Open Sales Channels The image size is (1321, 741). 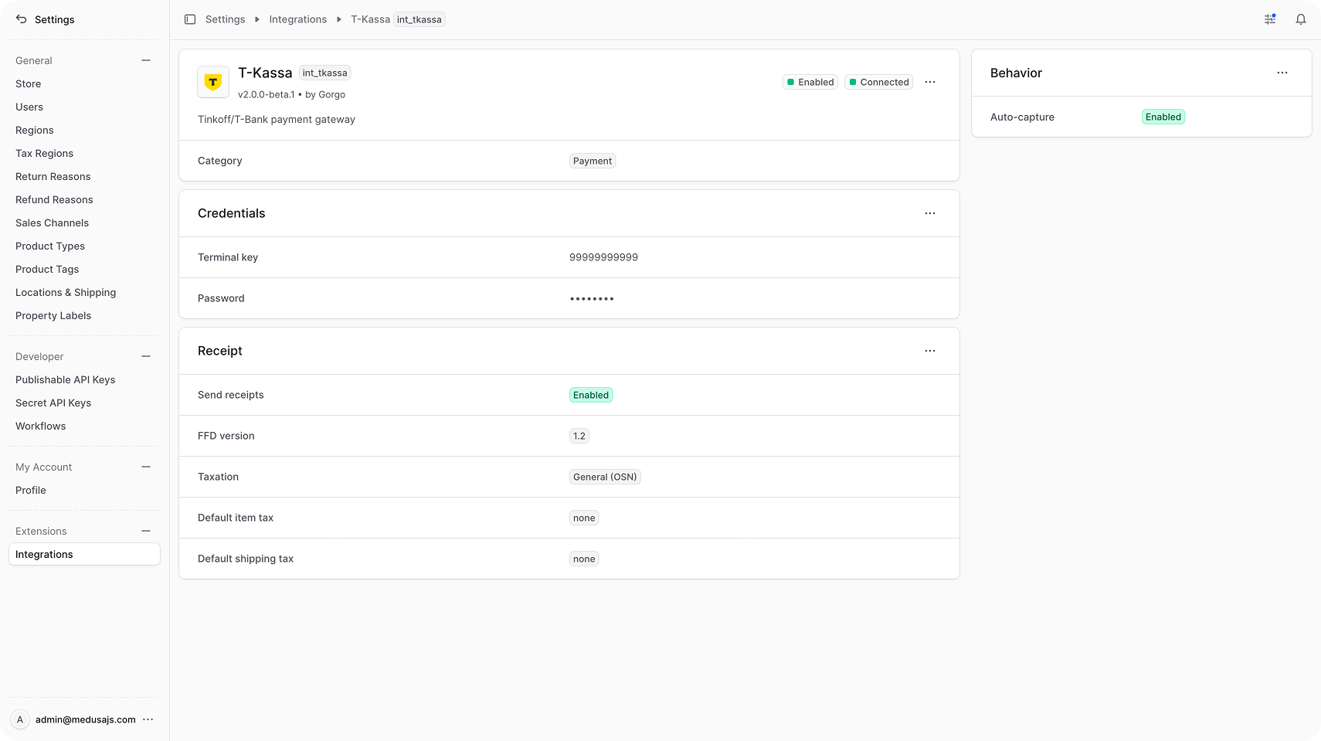84,223
